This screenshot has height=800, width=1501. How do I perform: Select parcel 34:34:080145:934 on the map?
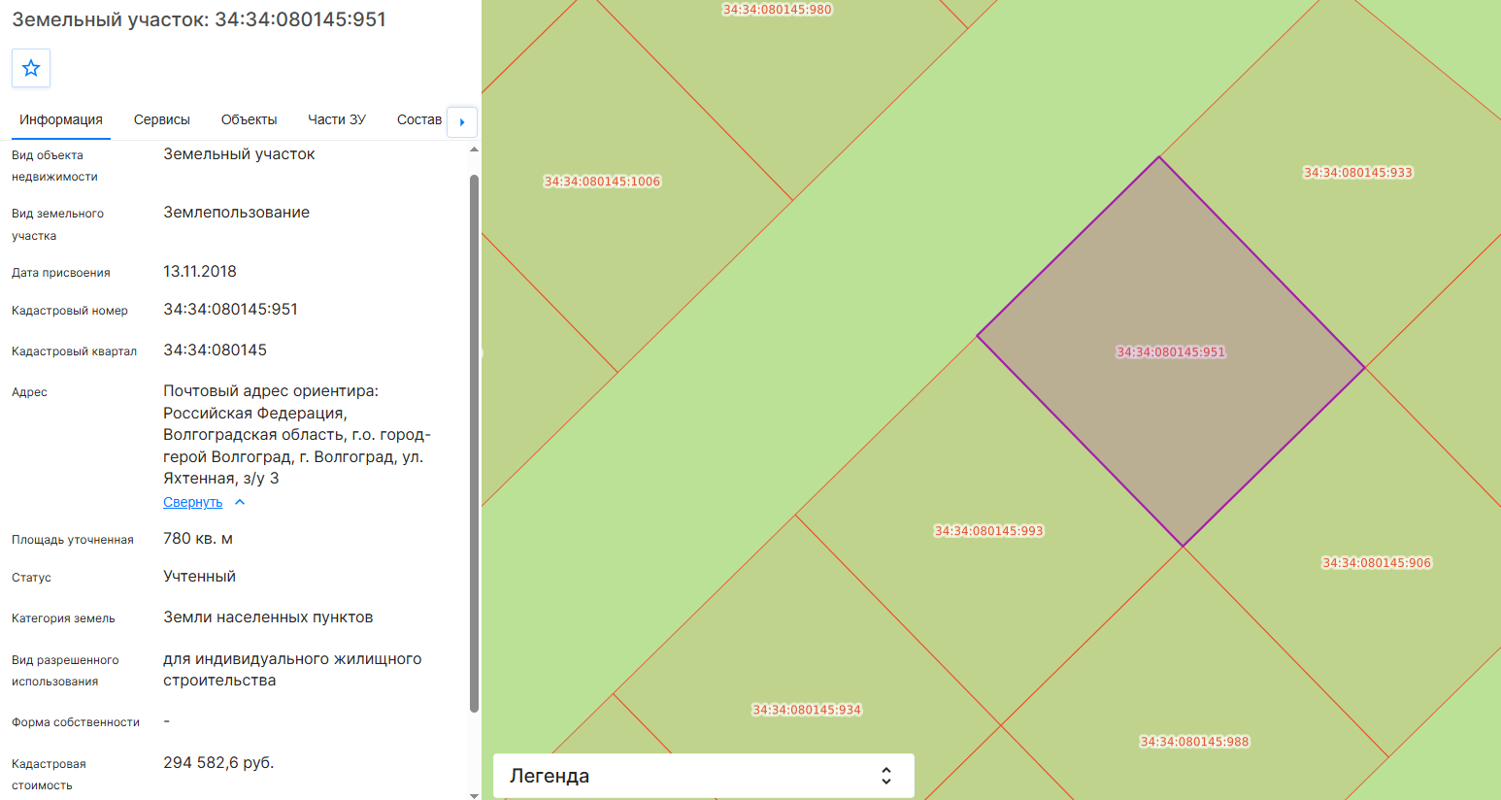point(807,710)
